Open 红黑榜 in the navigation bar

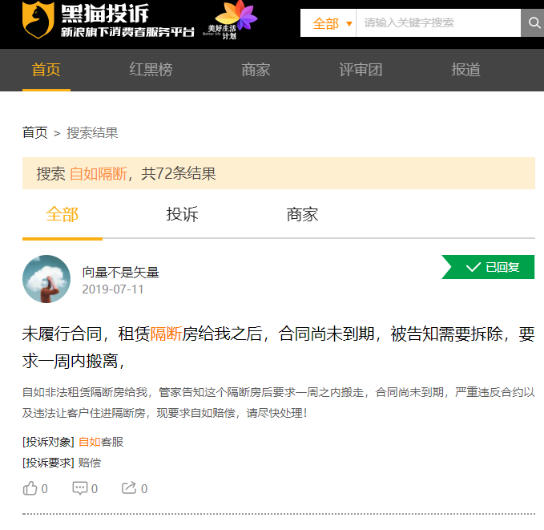click(x=151, y=70)
